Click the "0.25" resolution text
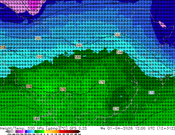The height and width of the screenshot is (135, 175). coord(82,128)
